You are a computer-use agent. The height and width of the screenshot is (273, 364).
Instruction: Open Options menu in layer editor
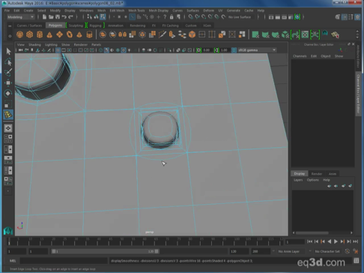pos(313,180)
